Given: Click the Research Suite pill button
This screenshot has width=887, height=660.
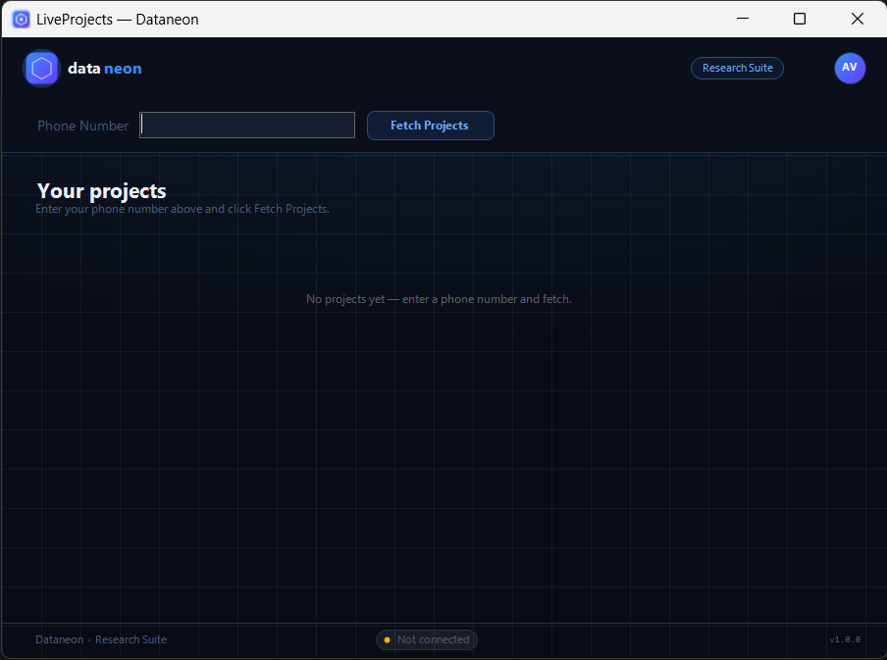Looking at the screenshot, I should coord(737,68).
